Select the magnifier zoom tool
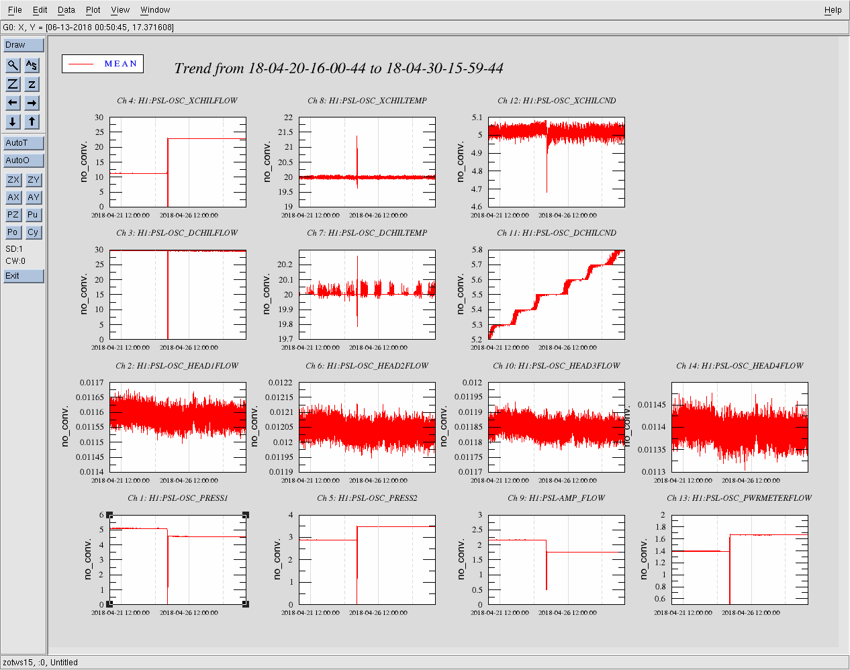Image resolution: width=850 pixels, height=670 pixels. click(x=13, y=65)
